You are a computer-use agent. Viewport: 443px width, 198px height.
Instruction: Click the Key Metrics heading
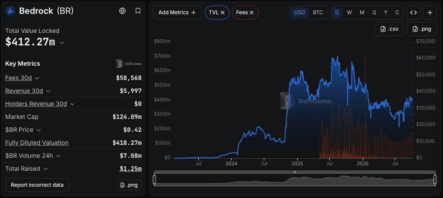coord(23,64)
